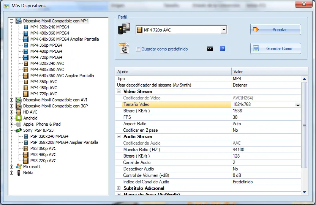Click the Nokia phone icon
Image resolution: width=316 pixels, height=205 pixels.
tap(19, 173)
